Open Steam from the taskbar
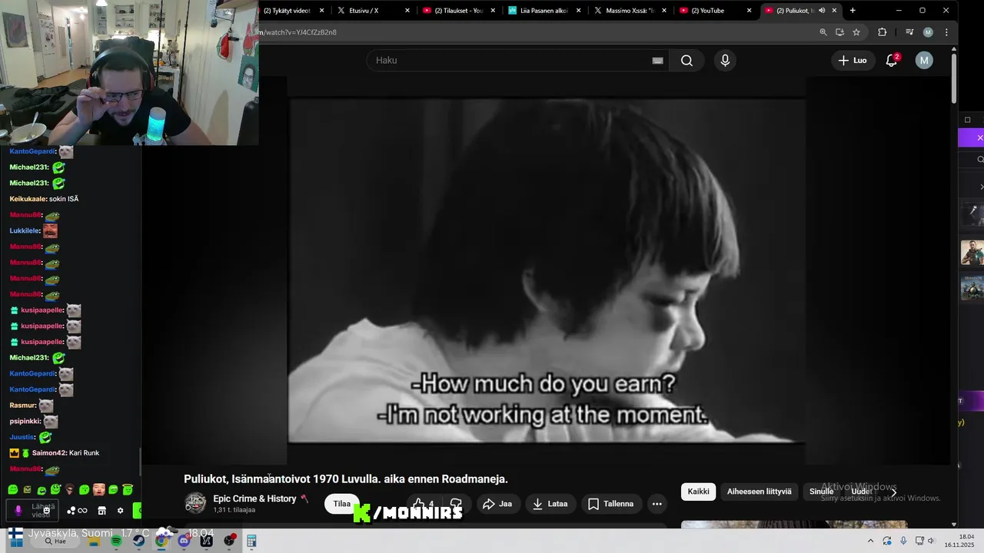Viewport: 984px width, 553px height. coord(138,541)
